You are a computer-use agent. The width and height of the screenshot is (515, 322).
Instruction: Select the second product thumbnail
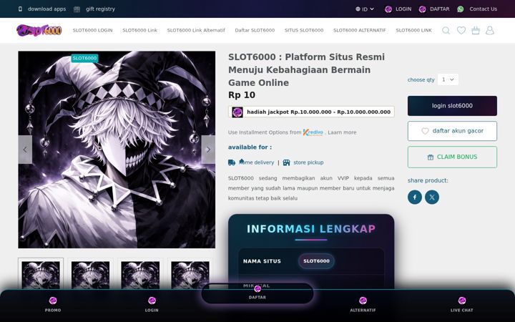tap(91, 273)
